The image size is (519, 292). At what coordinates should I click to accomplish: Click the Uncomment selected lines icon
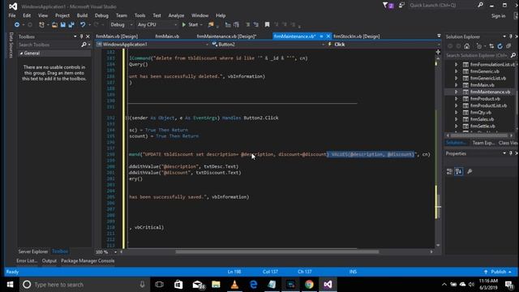[x=256, y=25]
